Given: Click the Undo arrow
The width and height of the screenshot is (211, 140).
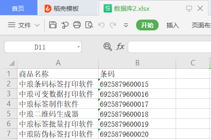Looking at the screenshot, I should 101,25.
